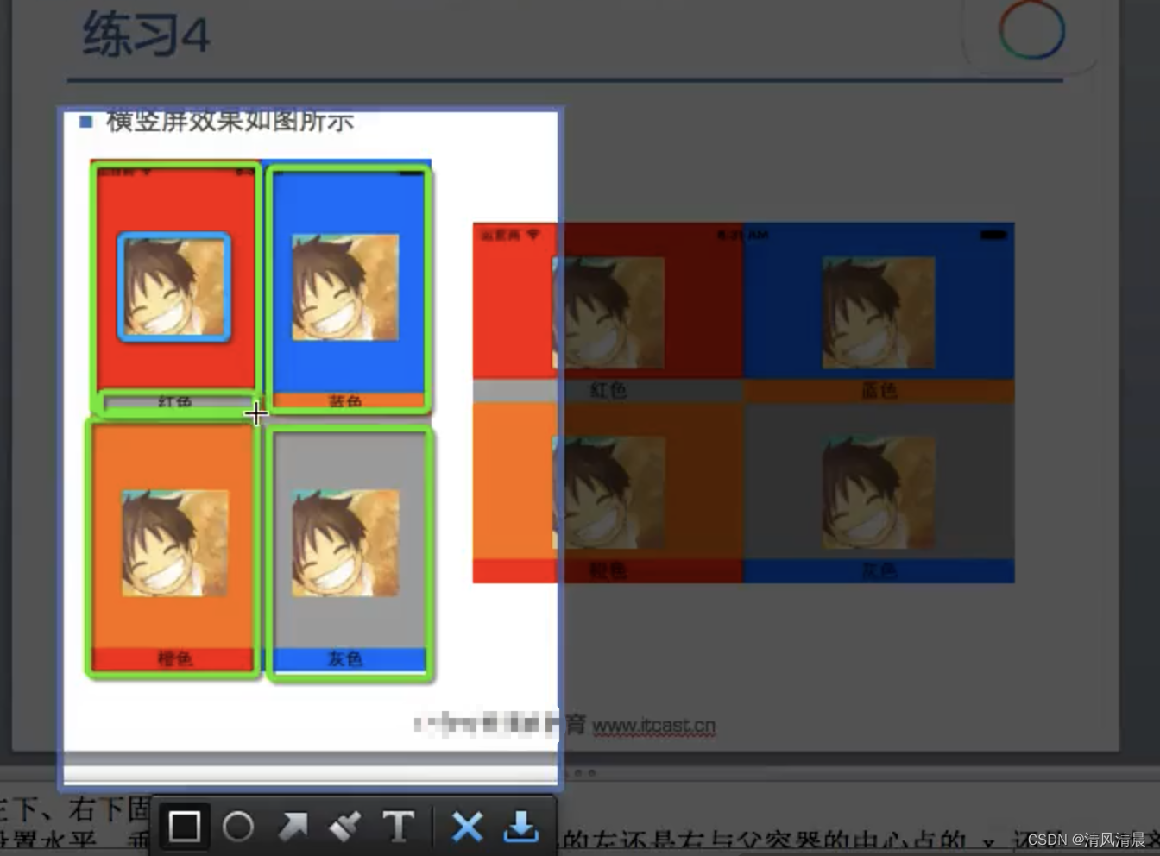
Task: Click the 橙色 label in the landscape layout
Action: 608,570
